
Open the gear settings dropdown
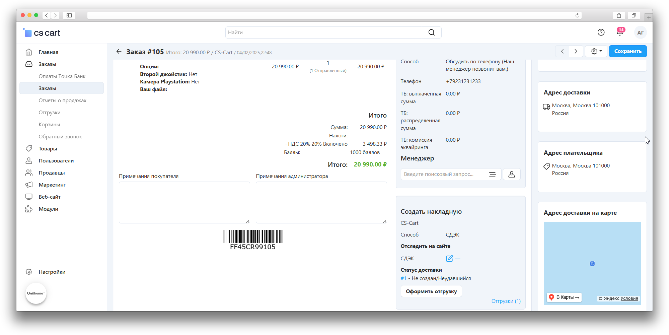click(x=596, y=51)
